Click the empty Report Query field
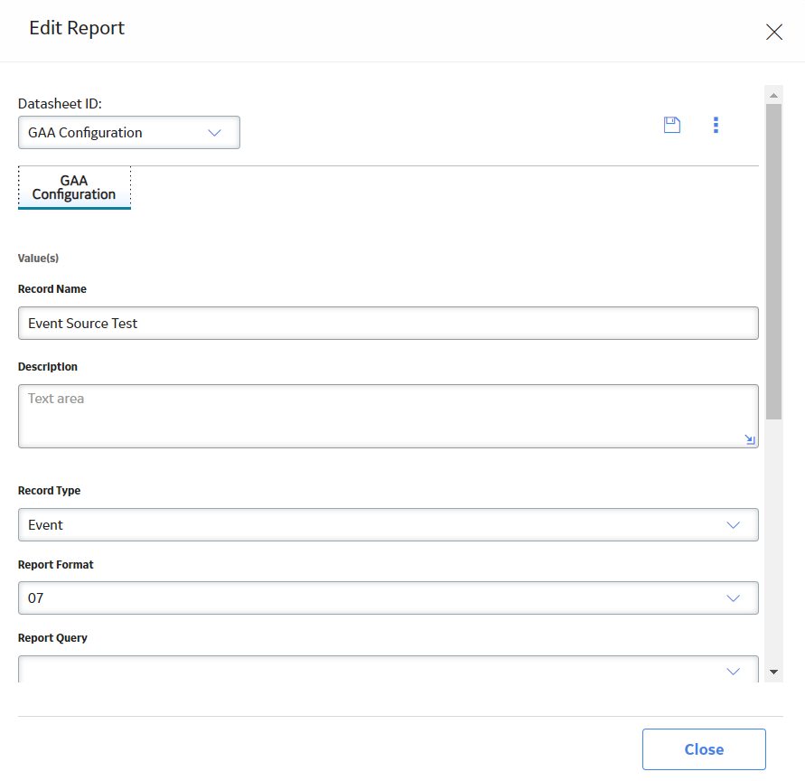 [x=388, y=669]
